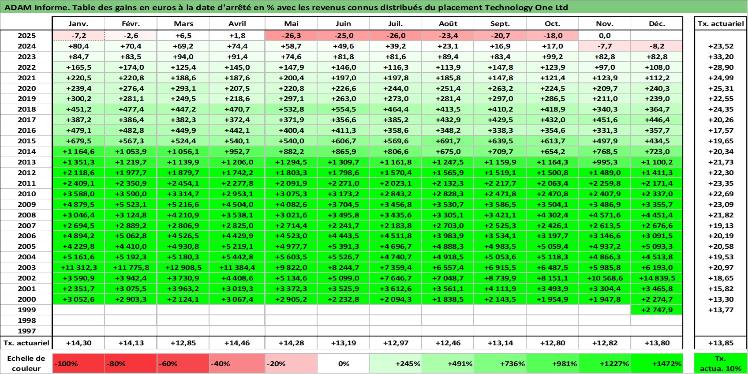Click the 'Sept.' column header

pyautogui.click(x=500, y=24)
